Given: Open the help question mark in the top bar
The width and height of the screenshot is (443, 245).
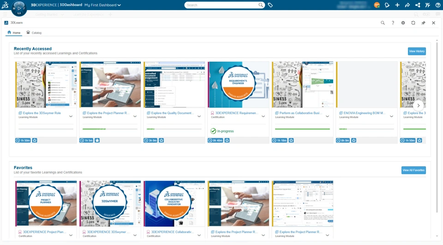Looking at the screenshot, I should [x=437, y=5].
